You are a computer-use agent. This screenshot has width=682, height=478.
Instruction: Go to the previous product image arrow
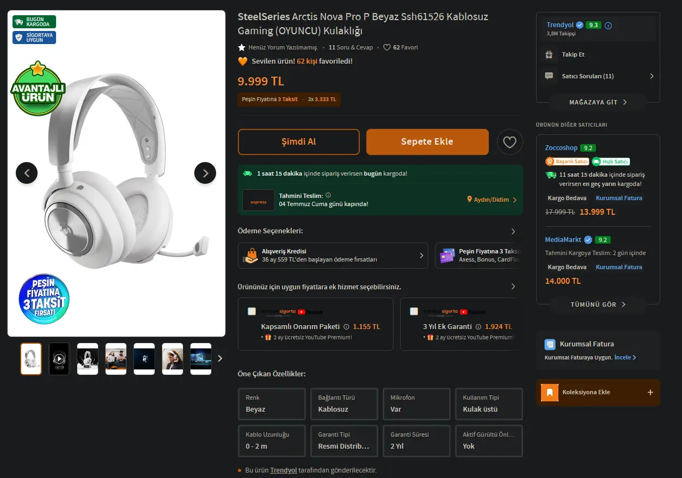[x=27, y=173]
